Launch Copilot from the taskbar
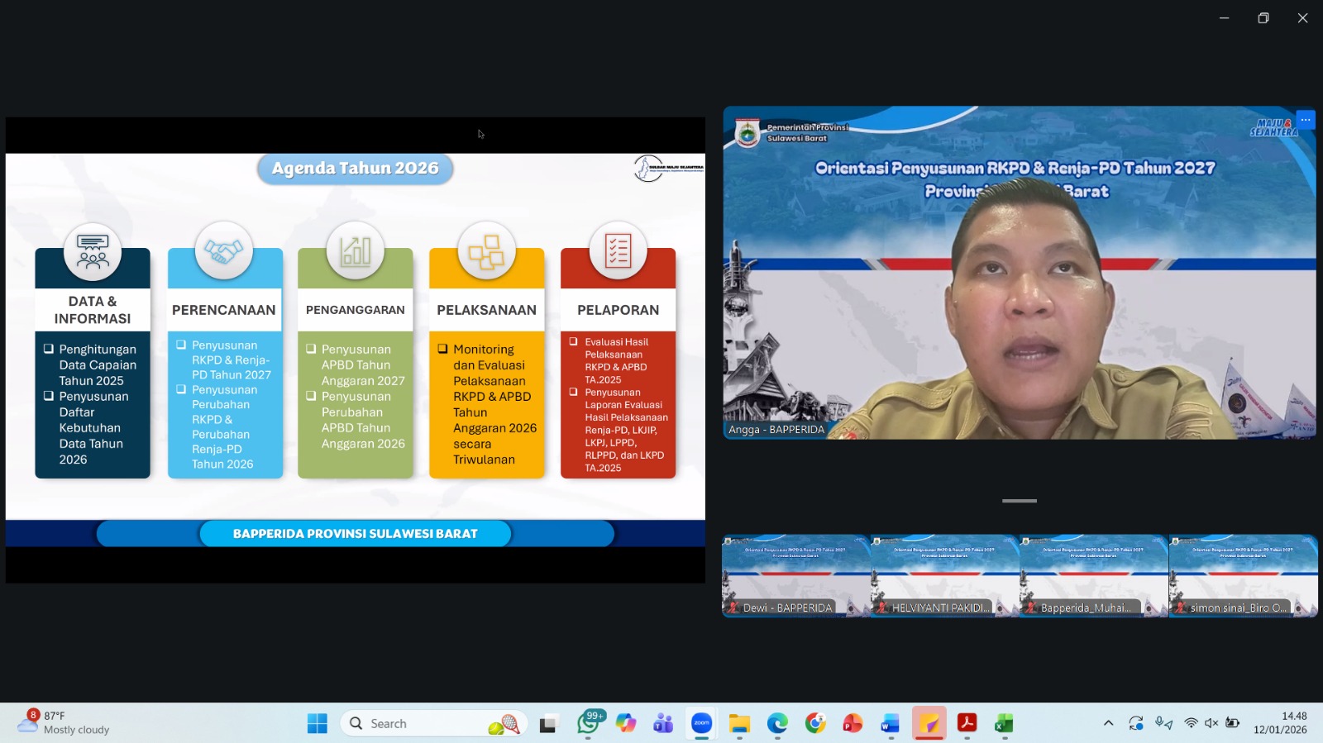The width and height of the screenshot is (1323, 743). pyautogui.click(x=626, y=724)
